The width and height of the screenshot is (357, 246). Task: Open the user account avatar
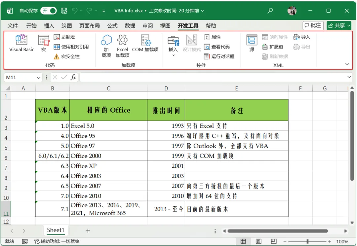point(292,11)
